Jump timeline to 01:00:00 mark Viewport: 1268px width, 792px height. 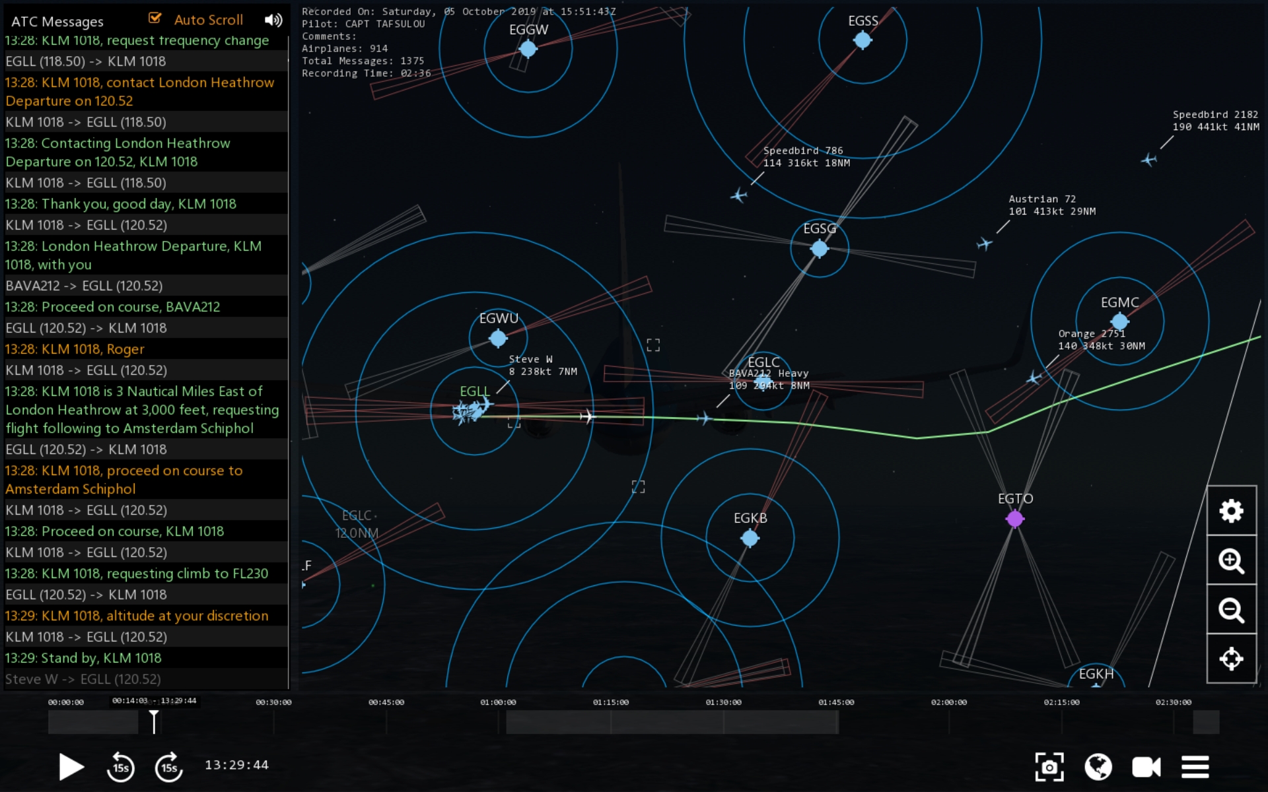[x=499, y=721]
